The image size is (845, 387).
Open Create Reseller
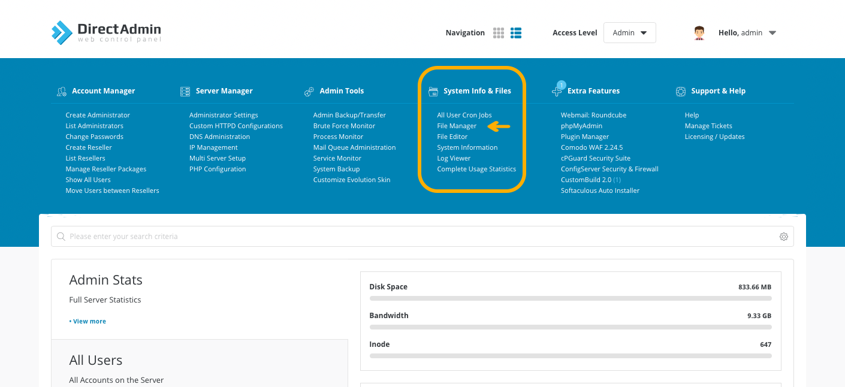[x=89, y=147]
